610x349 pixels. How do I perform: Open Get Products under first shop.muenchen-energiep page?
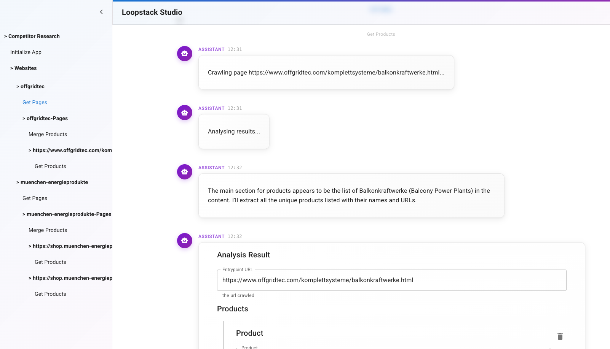[x=50, y=262]
